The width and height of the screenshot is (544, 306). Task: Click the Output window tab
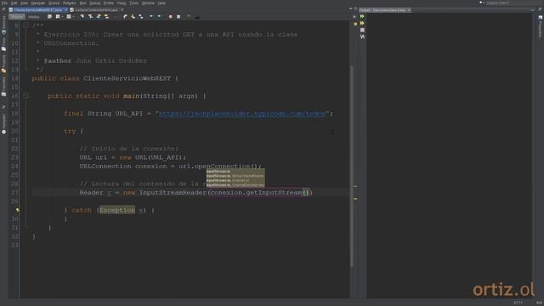pos(385,10)
